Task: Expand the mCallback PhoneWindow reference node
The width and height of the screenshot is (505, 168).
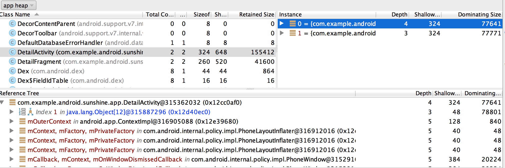Action: (11, 159)
